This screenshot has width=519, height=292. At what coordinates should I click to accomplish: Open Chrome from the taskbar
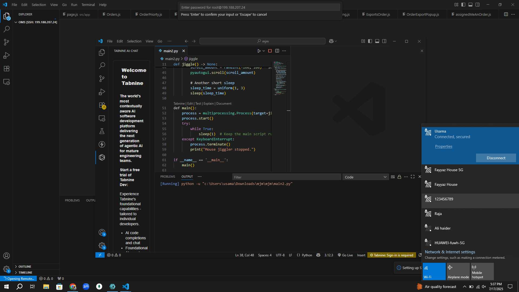tap(73, 287)
